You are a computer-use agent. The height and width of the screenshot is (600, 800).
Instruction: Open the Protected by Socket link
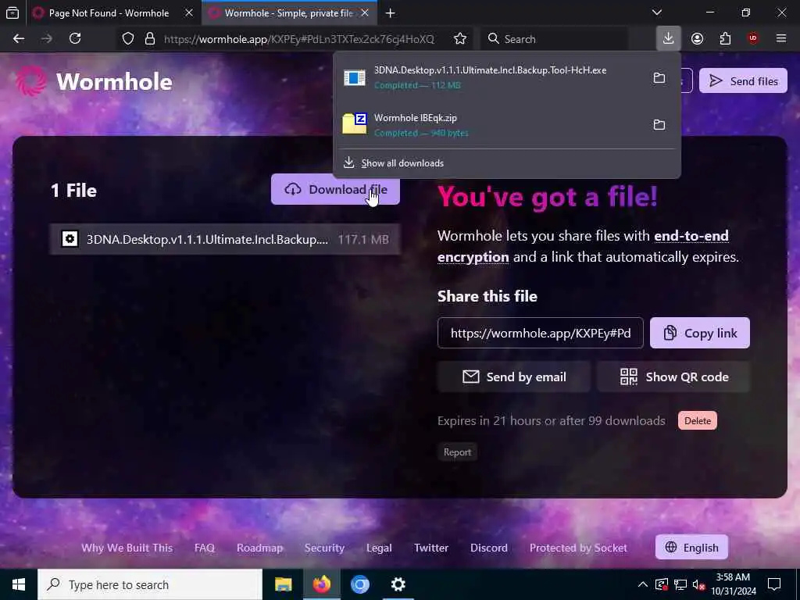pyautogui.click(x=578, y=548)
